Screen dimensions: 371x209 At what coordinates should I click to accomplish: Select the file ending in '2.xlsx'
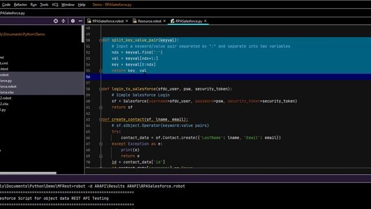[x=4, y=104]
